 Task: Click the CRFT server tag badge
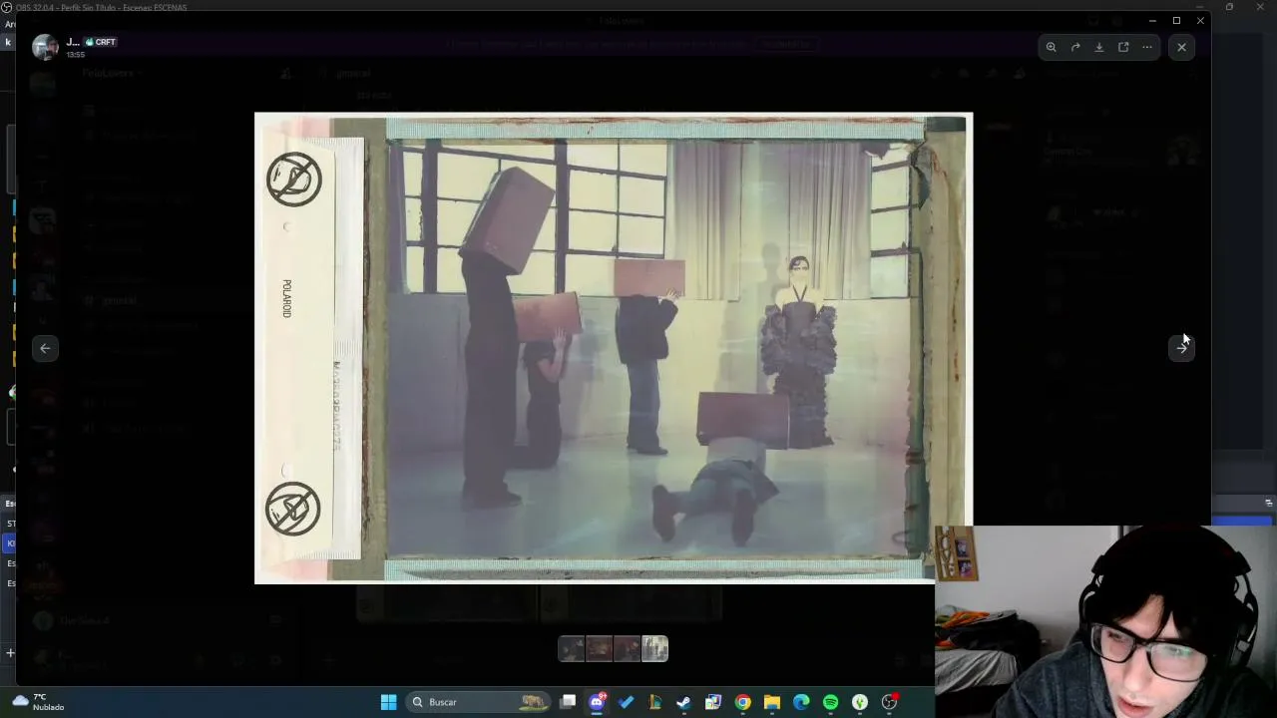click(101, 42)
